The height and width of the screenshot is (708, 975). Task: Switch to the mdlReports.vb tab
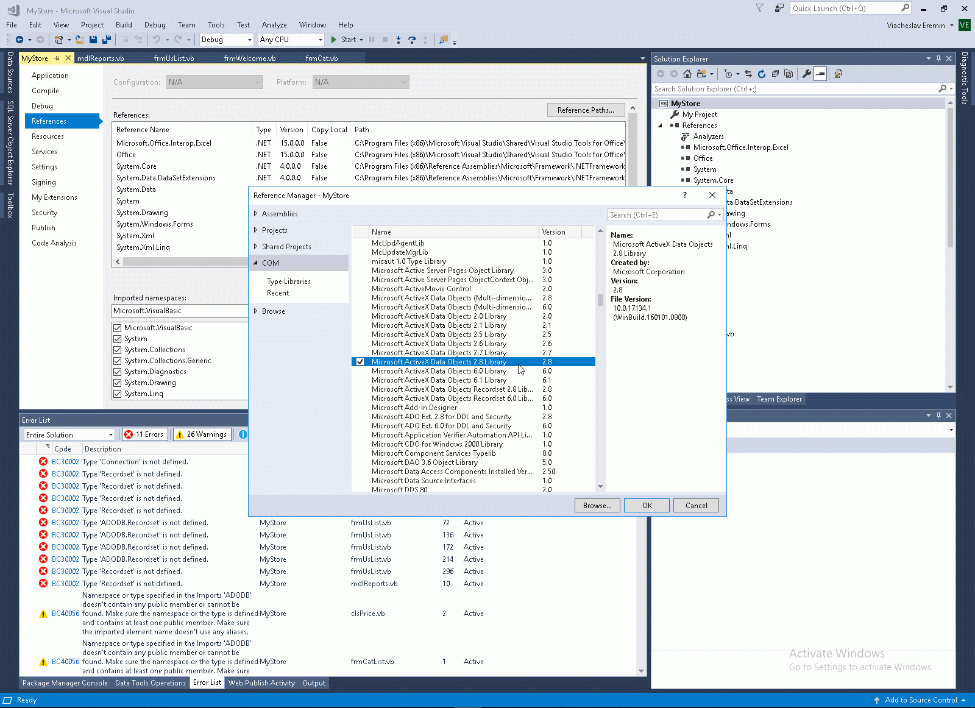click(101, 58)
